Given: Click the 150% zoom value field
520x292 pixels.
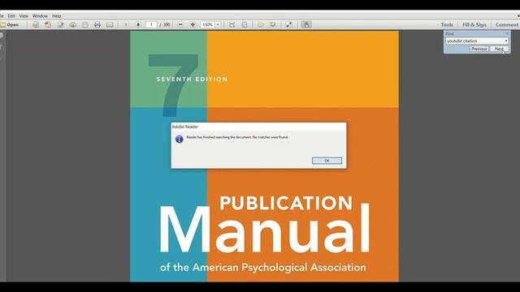Looking at the screenshot, I should pyautogui.click(x=208, y=25).
